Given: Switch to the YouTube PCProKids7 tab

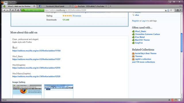Looking at the screenshot, I should [91, 6].
